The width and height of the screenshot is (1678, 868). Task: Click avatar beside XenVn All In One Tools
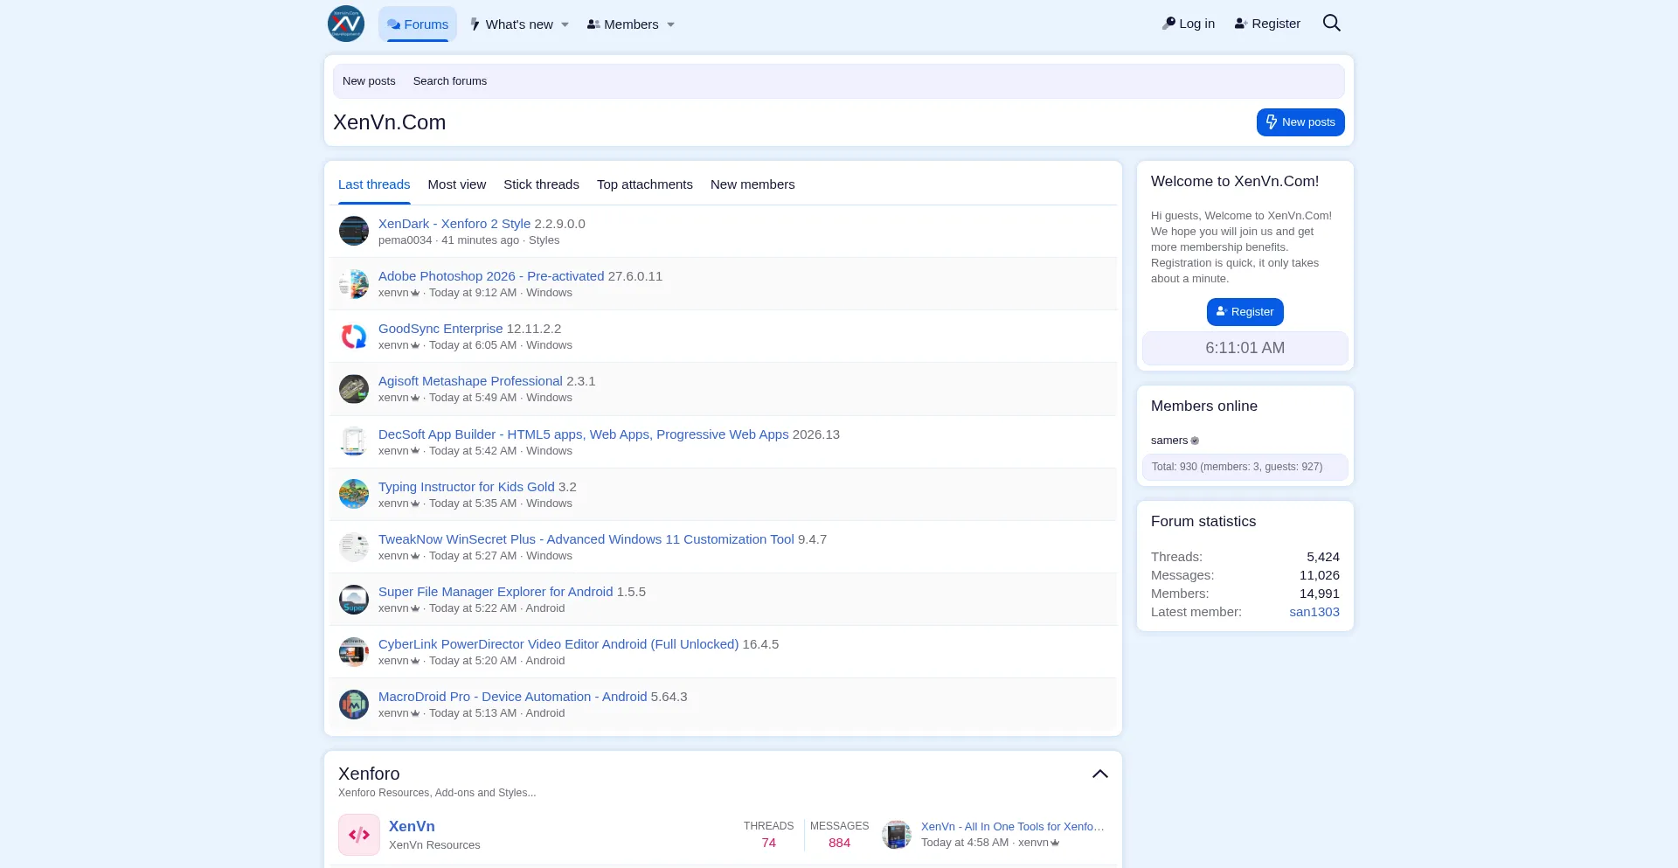pyautogui.click(x=897, y=835)
